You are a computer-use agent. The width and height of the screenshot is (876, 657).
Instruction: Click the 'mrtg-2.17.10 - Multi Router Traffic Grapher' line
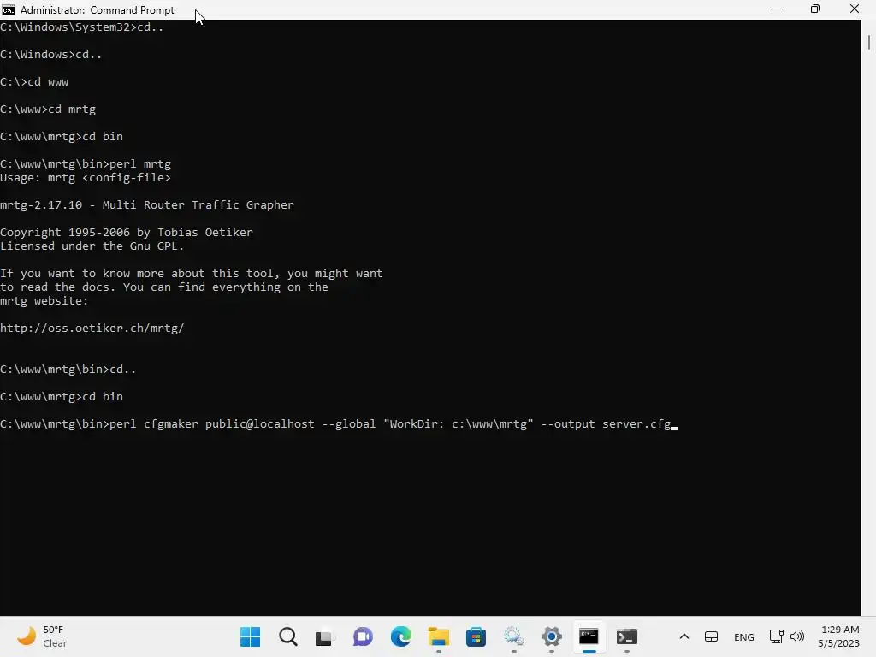click(147, 205)
